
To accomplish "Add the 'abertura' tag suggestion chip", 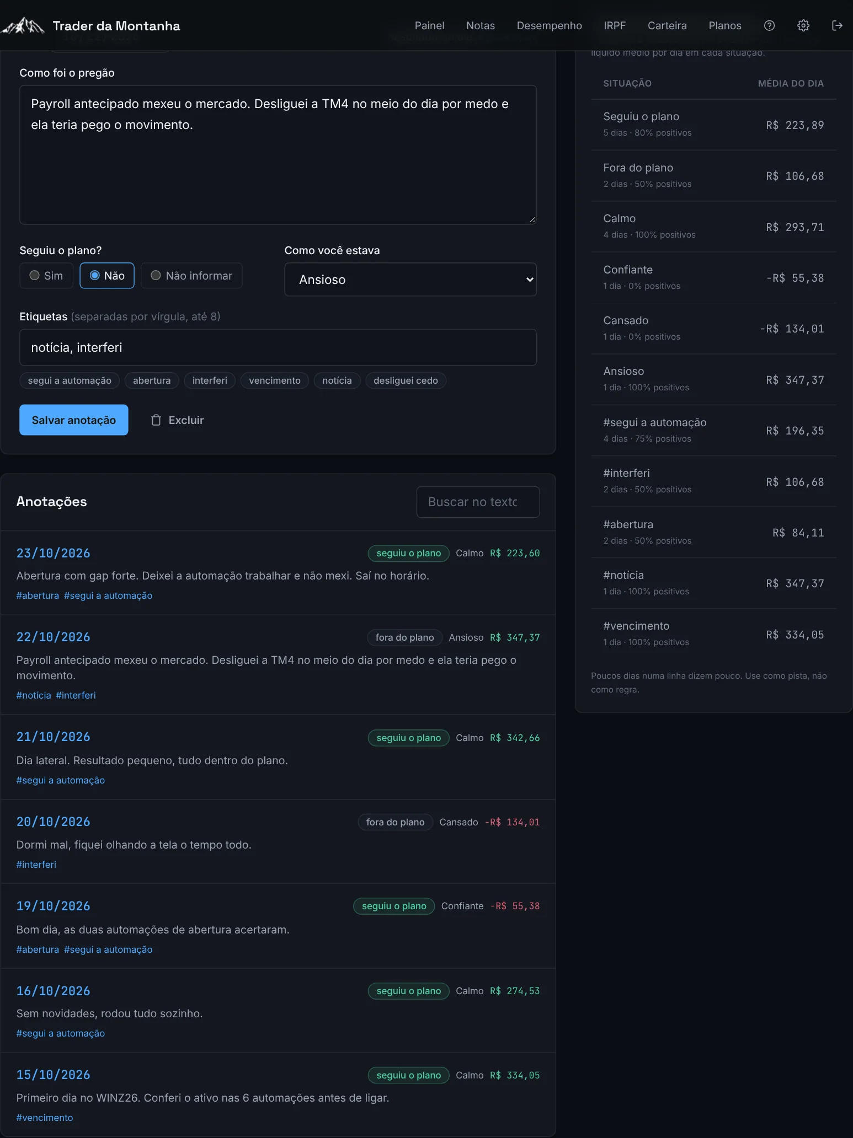I will (x=152, y=380).
